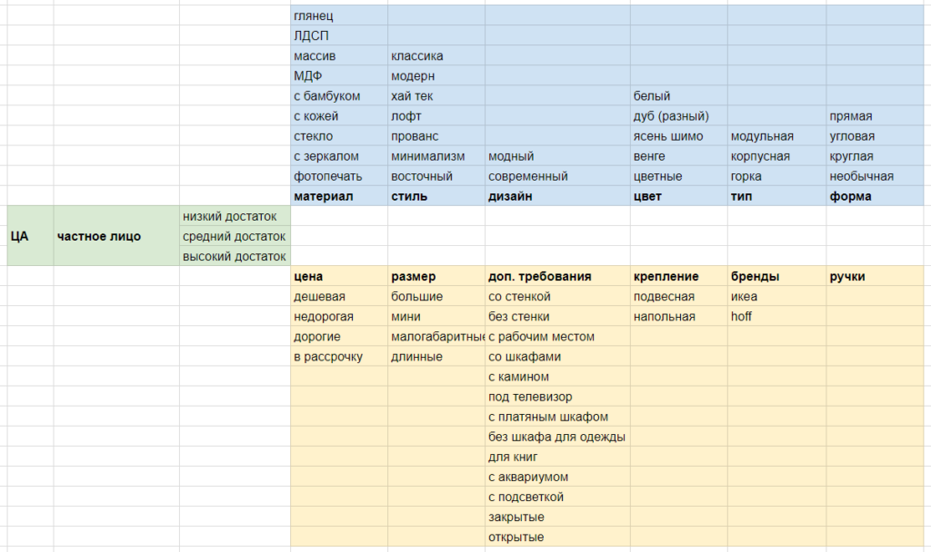Select the «ясень шимо» color cell
The image size is (931, 552).
pyautogui.click(x=678, y=136)
